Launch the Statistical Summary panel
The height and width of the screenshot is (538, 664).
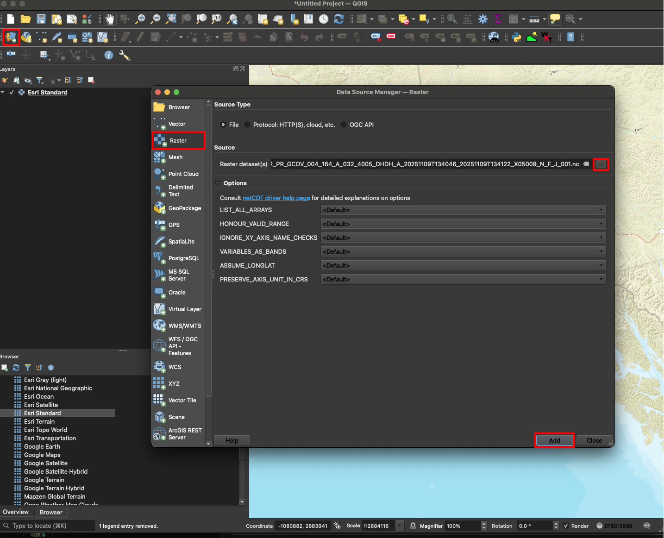tap(498, 19)
